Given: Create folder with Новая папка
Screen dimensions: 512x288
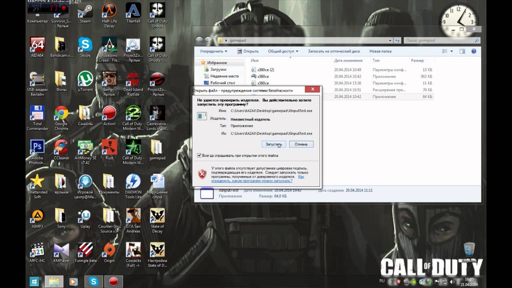Looking at the screenshot, I should coord(380,51).
